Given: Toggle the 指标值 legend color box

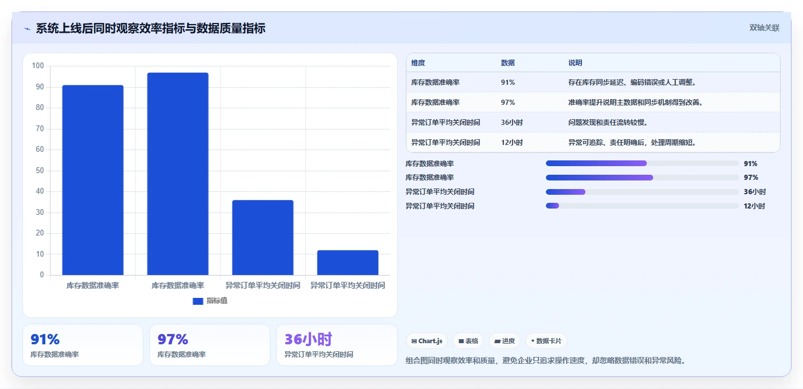Looking at the screenshot, I should click(198, 301).
